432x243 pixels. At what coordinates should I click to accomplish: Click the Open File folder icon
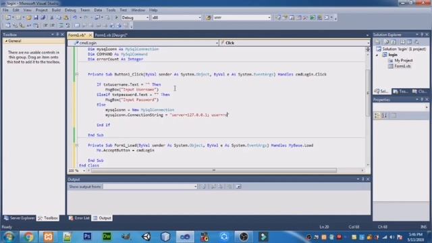pyautogui.click(x=28, y=18)
